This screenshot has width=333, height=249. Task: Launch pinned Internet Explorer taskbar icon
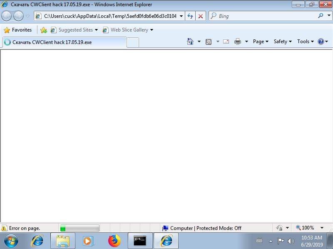point(37,241)
